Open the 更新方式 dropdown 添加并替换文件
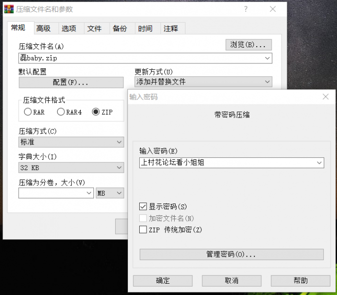Screen dimensions: 337x295 coord(203,82)
